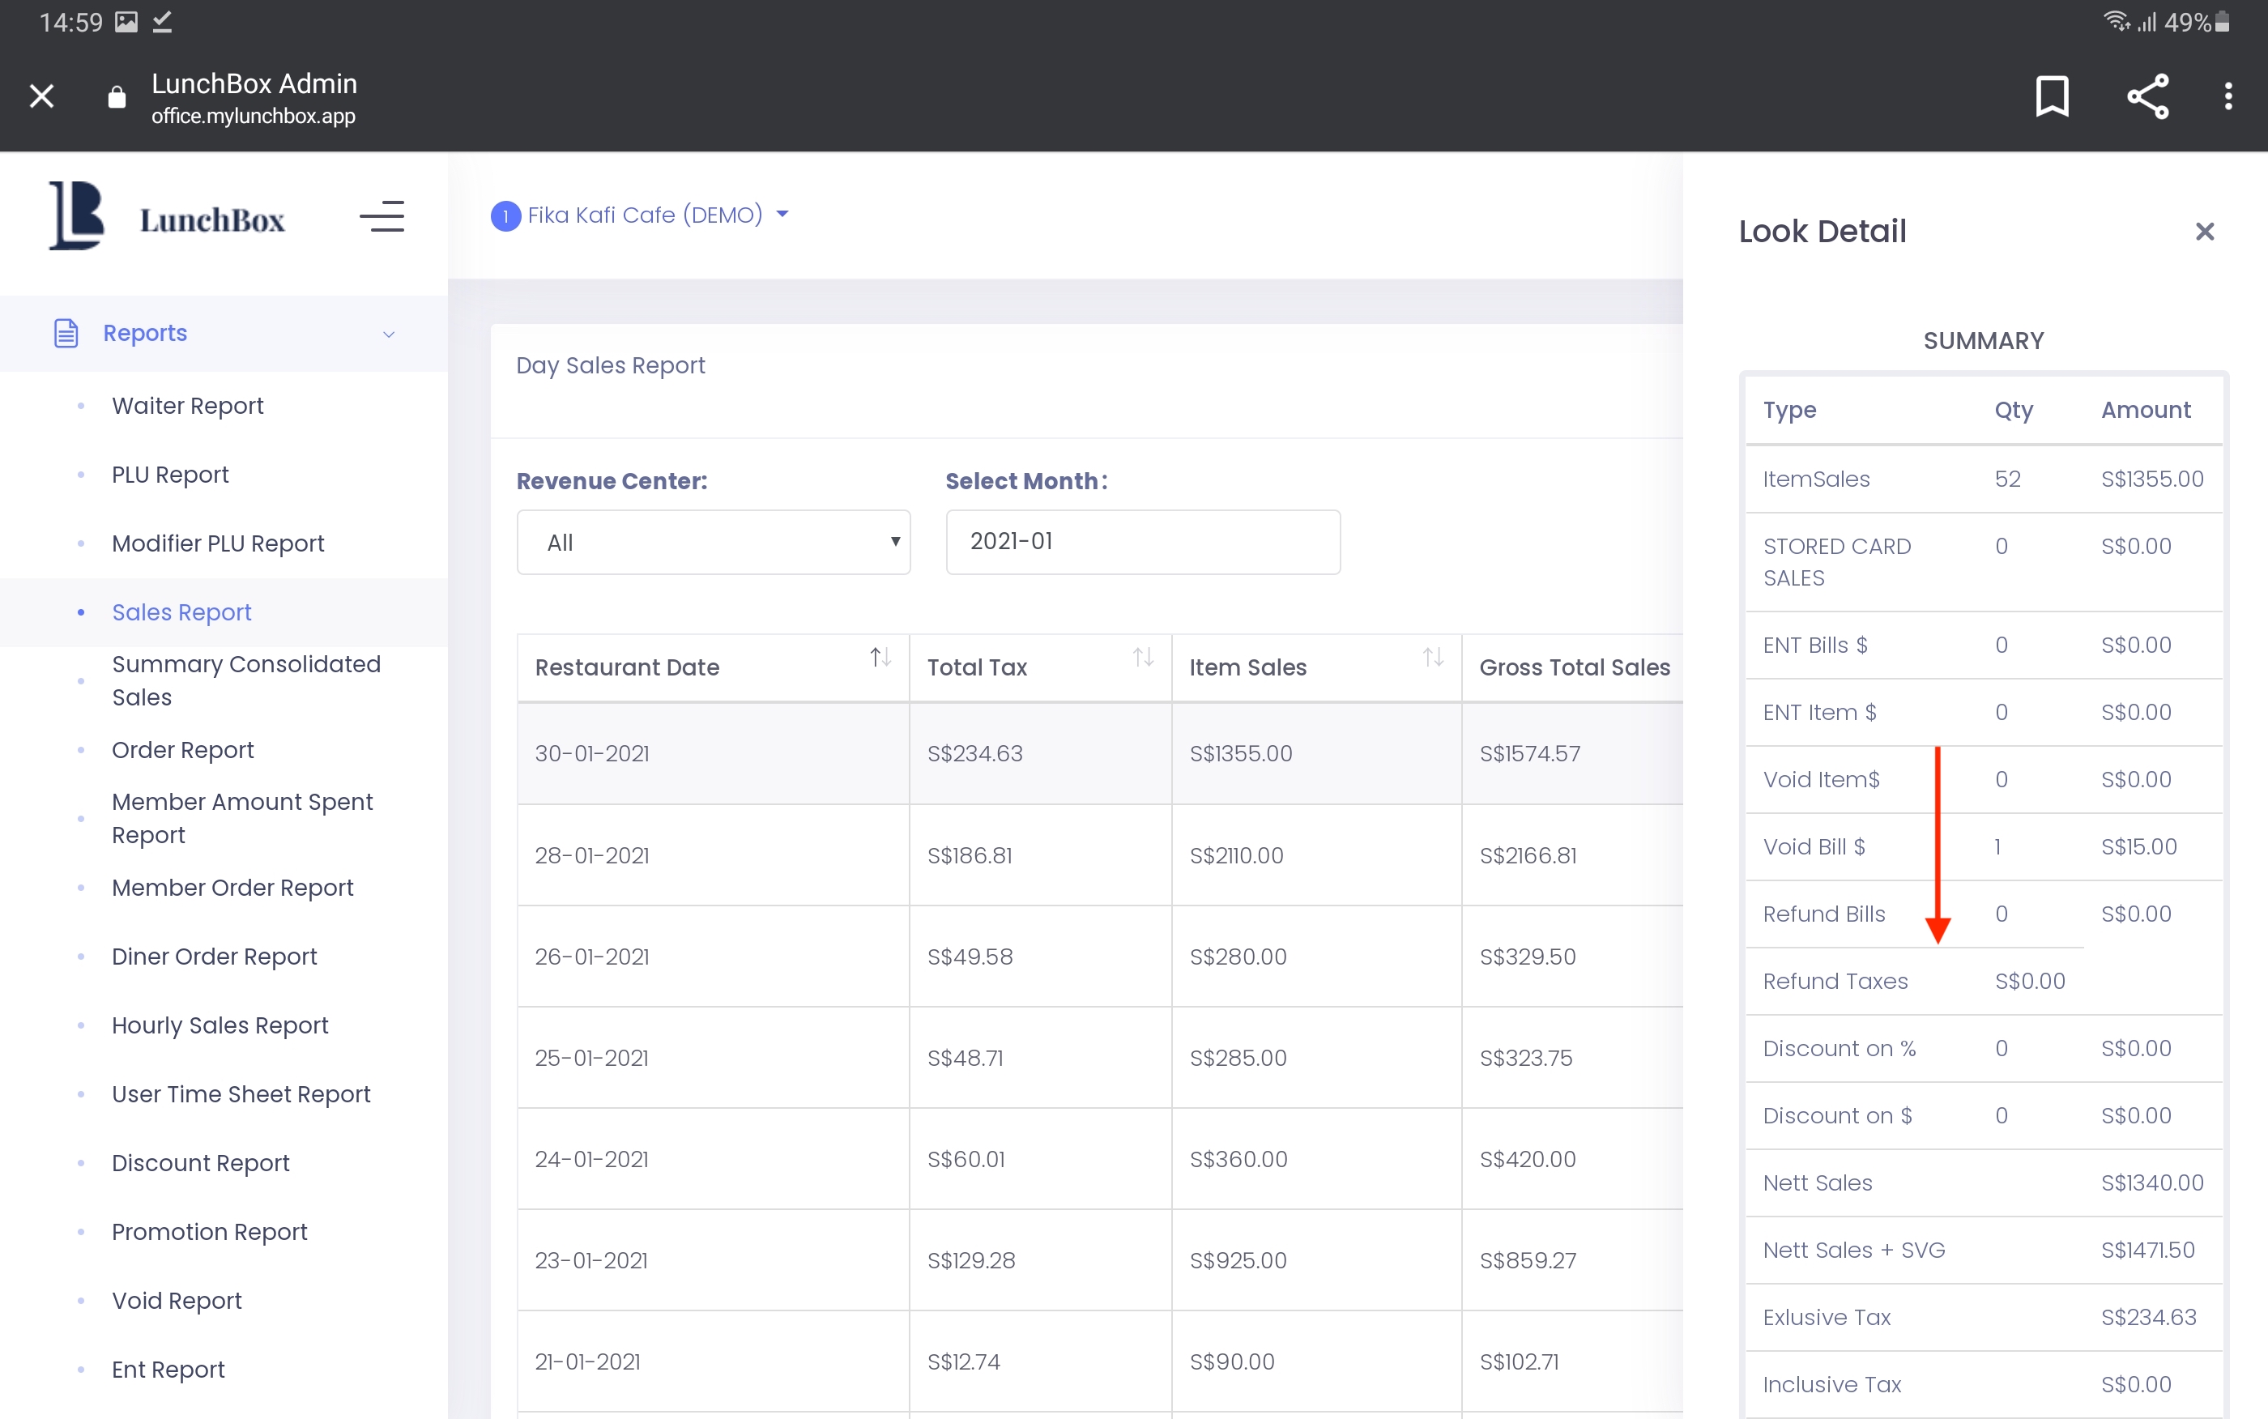This screenshot has width=2268, height=1419.
Task: Close the browser custom tab with X
Action: tap(41, 96)
